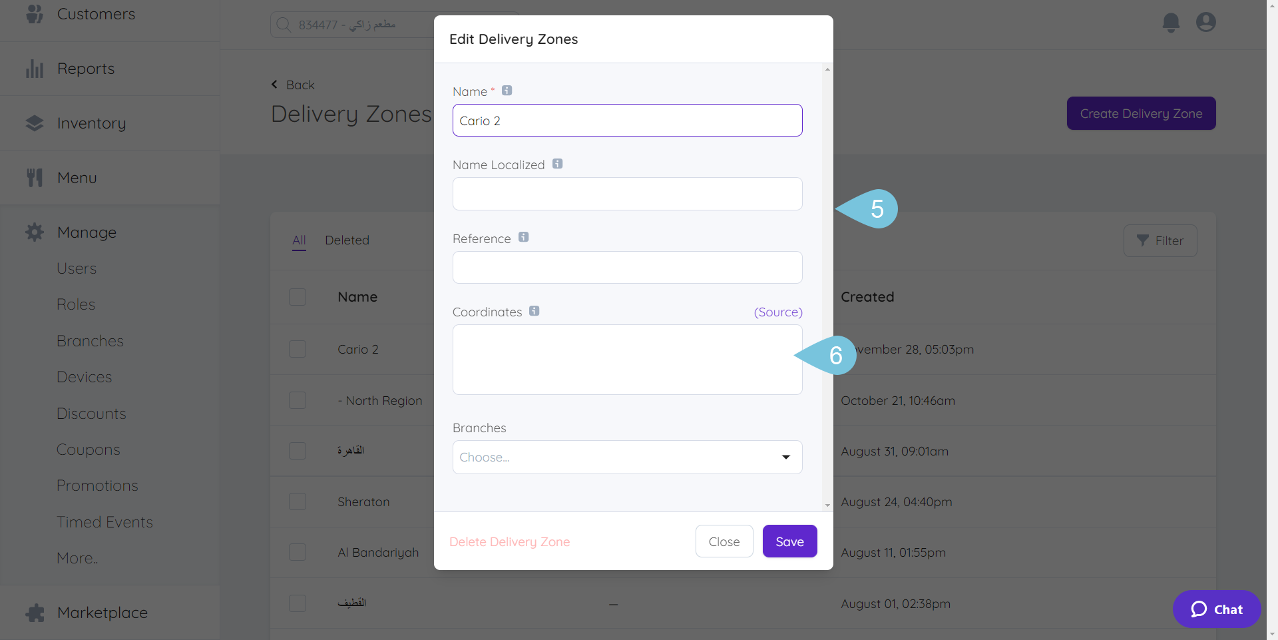Viewport: 1278px width, 640px height.
Task: Click the user profile avatar
Action: coord(1206,22)
